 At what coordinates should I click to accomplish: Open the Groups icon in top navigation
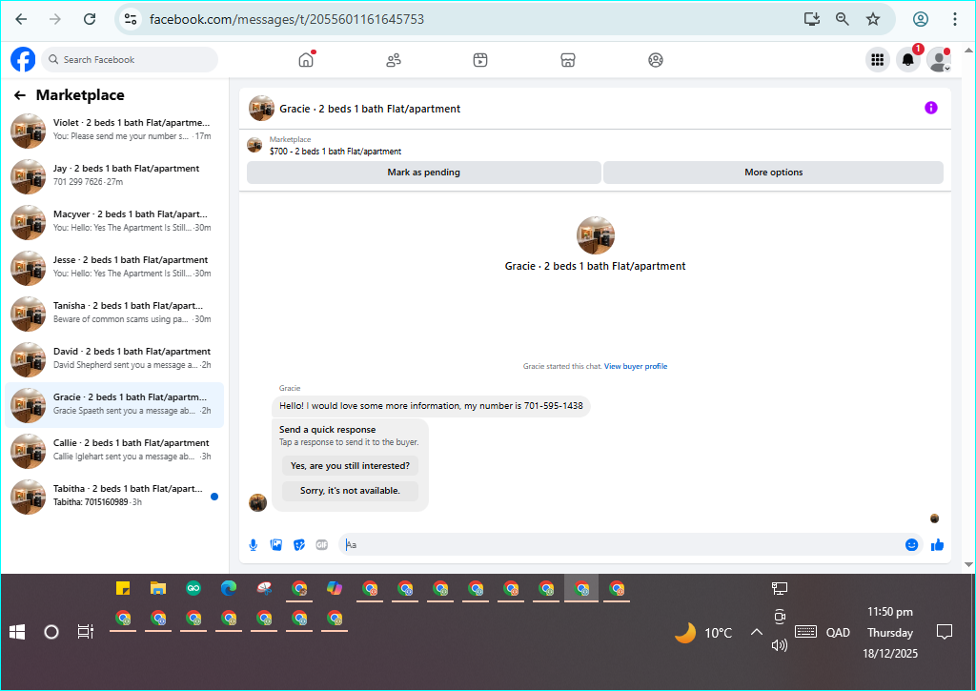tap(656, 60)
